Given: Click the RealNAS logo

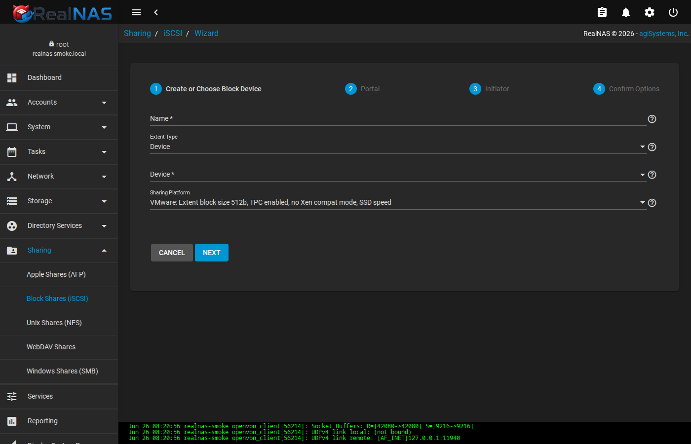Looking at the screenshot, I should click(x=62, y=13).
